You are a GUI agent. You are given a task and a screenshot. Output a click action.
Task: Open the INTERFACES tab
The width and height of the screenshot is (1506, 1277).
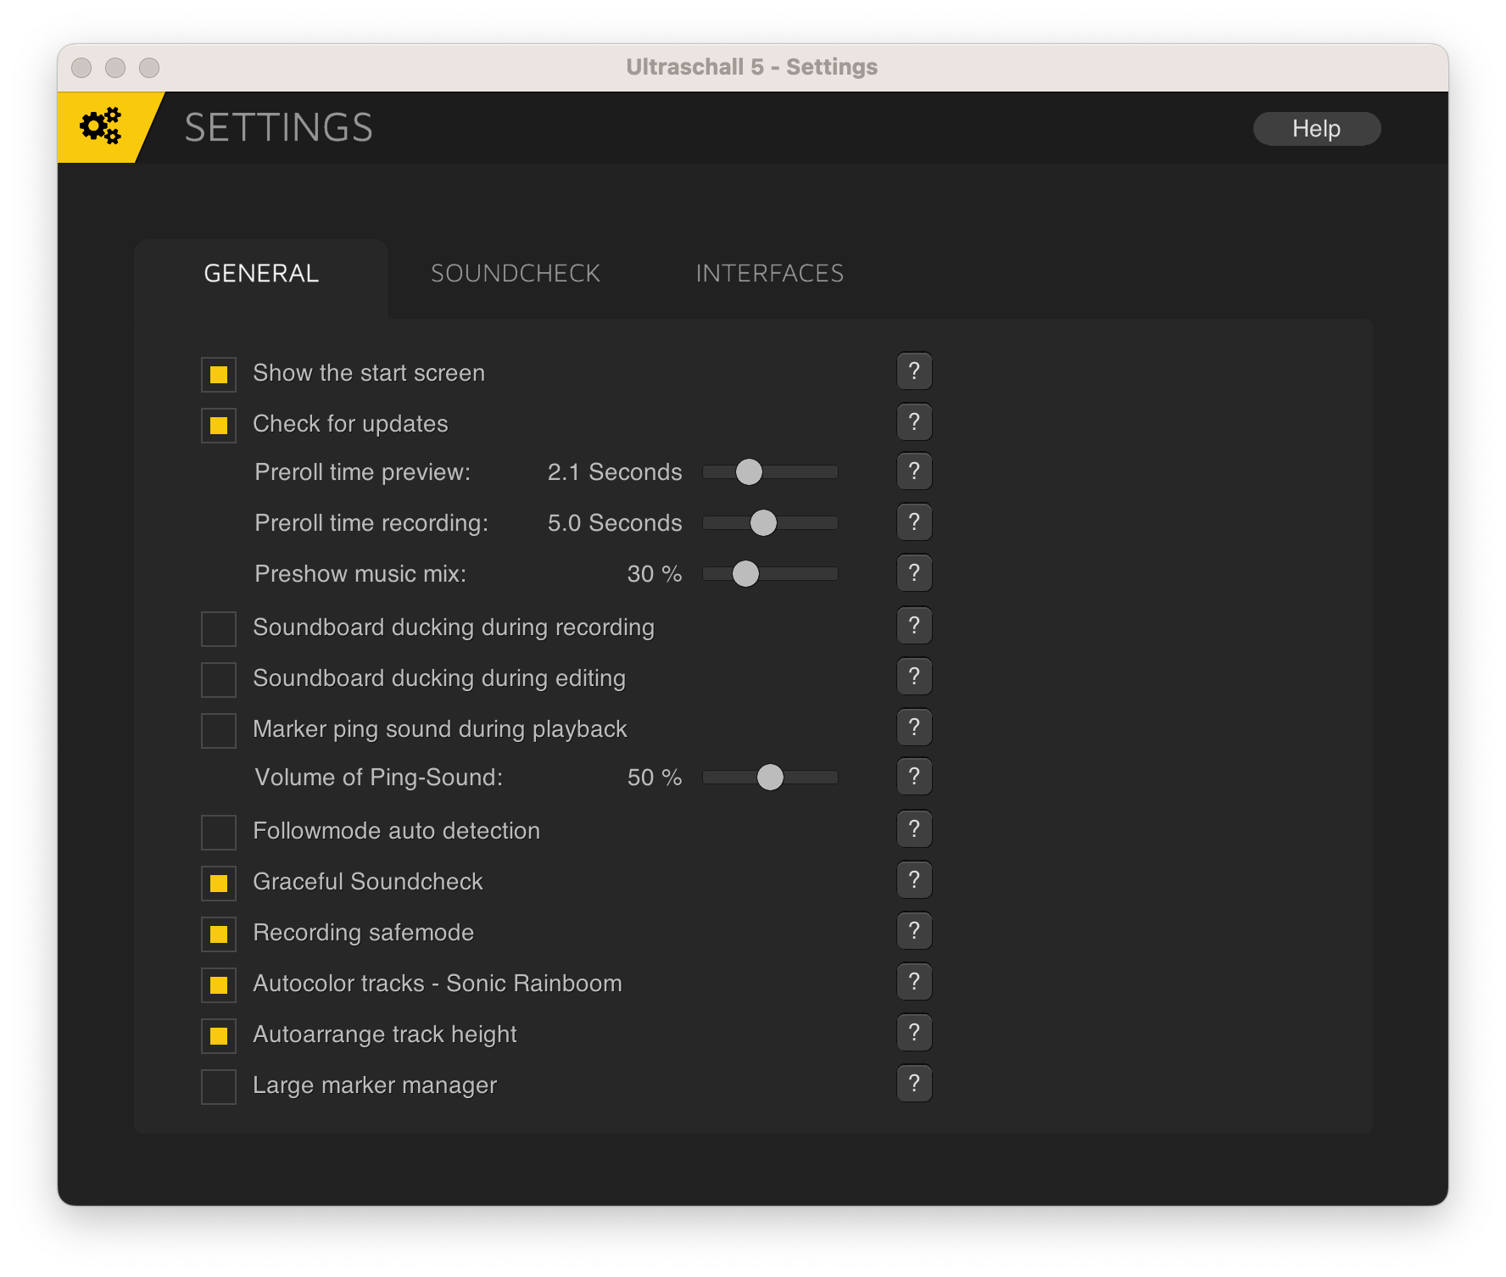770,274
